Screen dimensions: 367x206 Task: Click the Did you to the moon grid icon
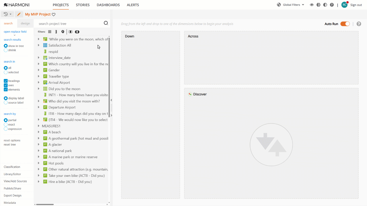click(45, 89)
